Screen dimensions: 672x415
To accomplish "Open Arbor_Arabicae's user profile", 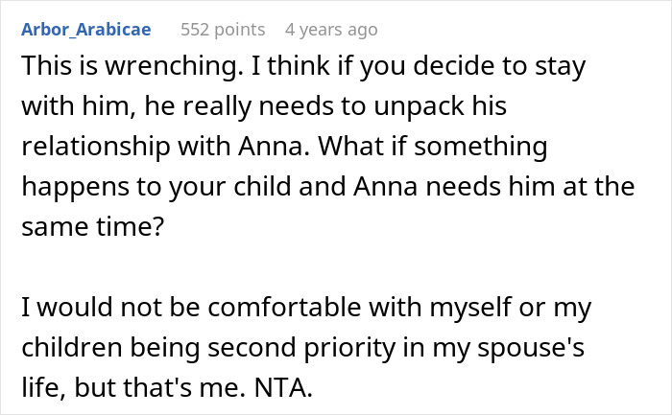I will pyautogui.click(x=85, y=30).
